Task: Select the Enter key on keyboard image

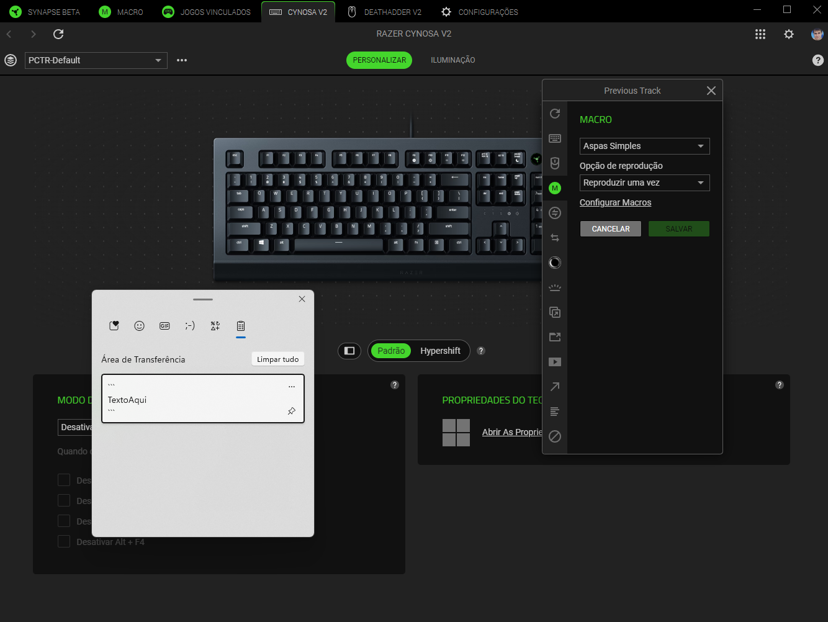Action: click(452, 212)
